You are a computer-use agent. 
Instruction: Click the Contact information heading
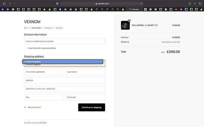click(x=35, y=34)
